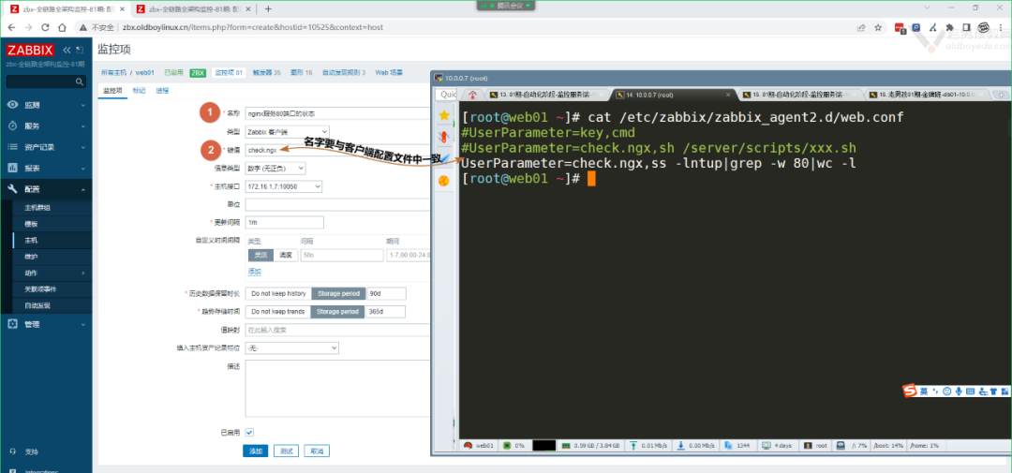Switch to terminal tab 13. 01期-自动化阶段

pyautogui.click(x=546, y=95)
